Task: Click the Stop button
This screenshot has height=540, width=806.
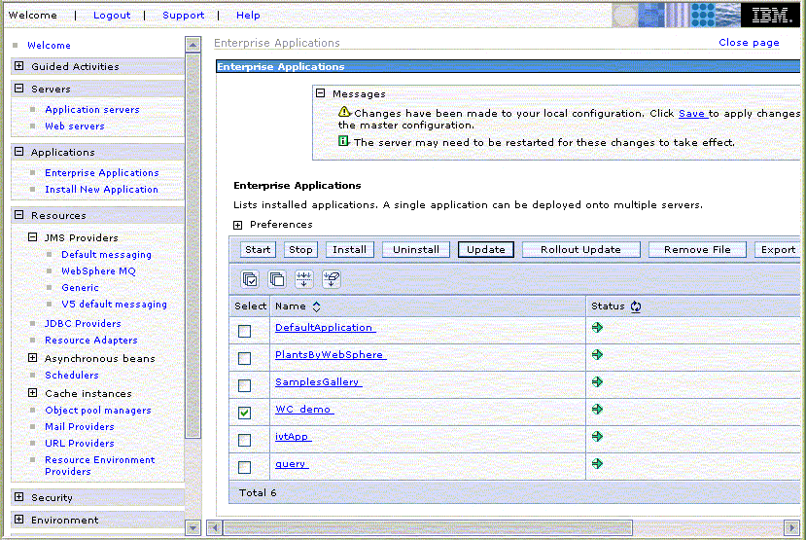Action: pyautogui.click(x=300, y=250)
